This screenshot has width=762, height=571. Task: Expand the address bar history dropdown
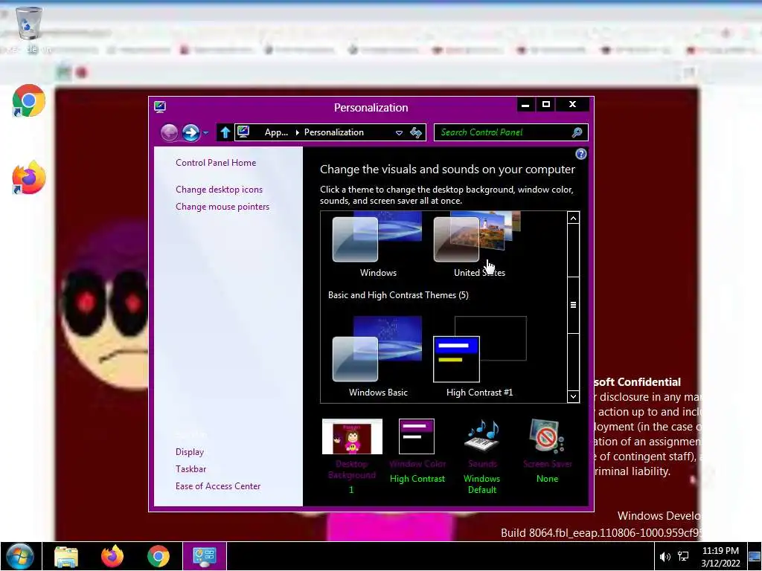(399, 132)
